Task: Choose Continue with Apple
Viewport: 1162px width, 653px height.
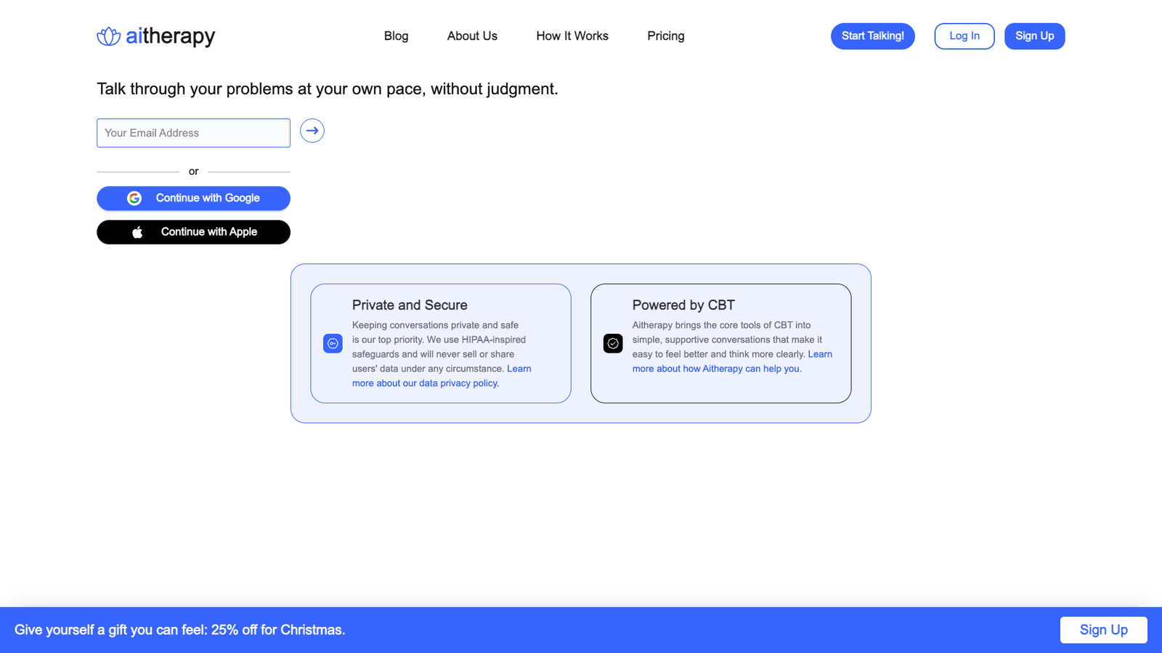Action: [193, 231]
